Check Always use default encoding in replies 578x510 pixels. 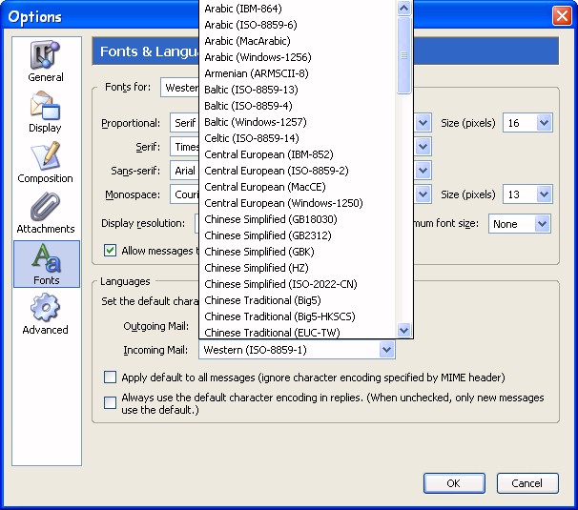110,403
